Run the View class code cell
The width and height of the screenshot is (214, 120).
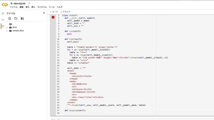53,17
